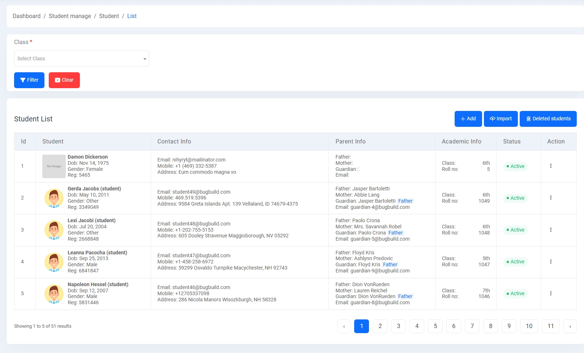Click Gerda Jacobs avatar image
The width and height of the screenshot is (584, 353).
coord(54,198)
